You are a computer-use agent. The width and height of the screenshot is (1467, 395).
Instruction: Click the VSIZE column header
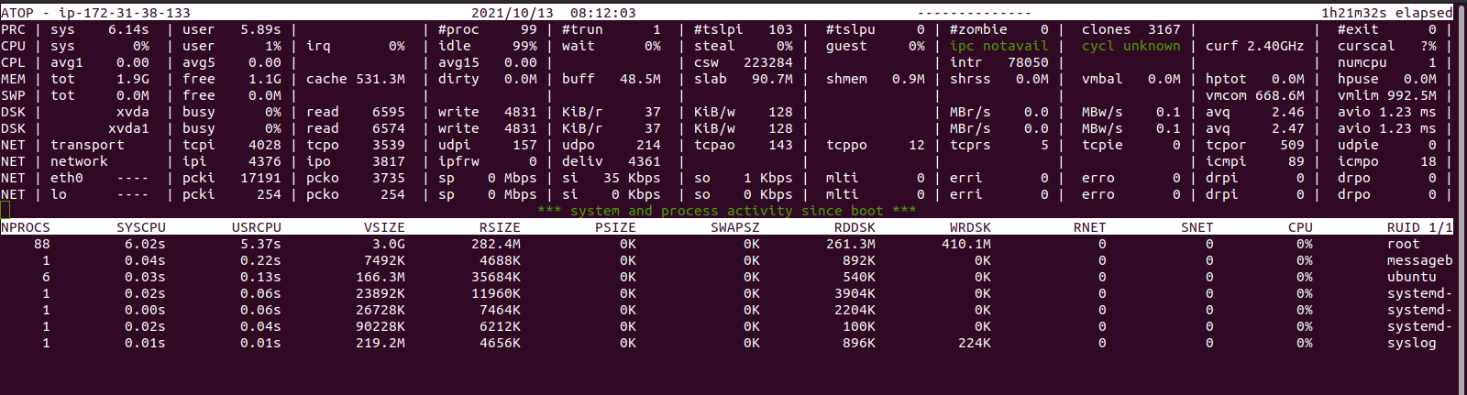coord(384,227)
